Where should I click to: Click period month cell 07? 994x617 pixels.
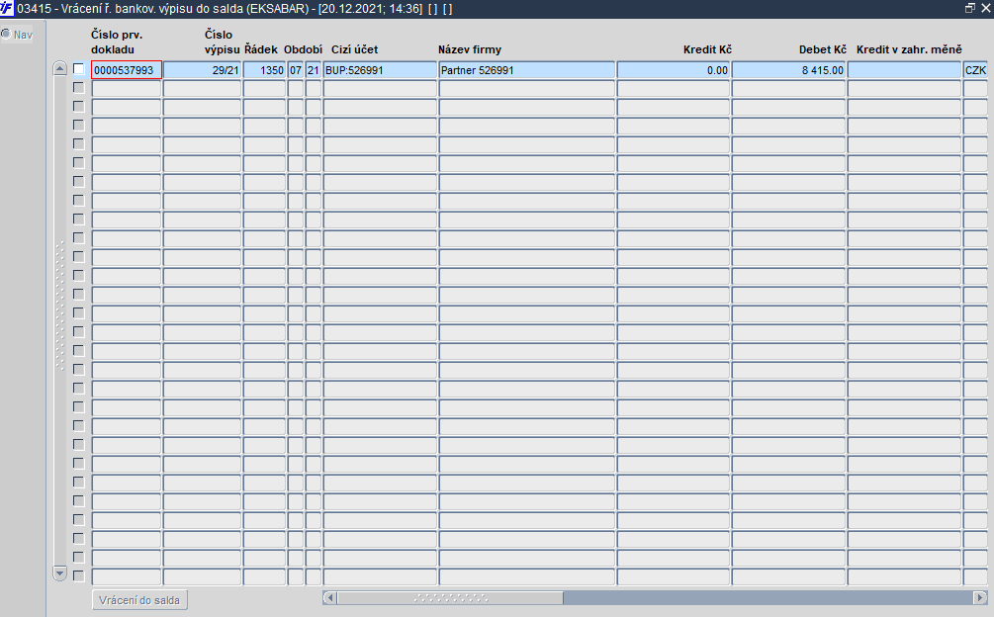(x=296, y=70)
